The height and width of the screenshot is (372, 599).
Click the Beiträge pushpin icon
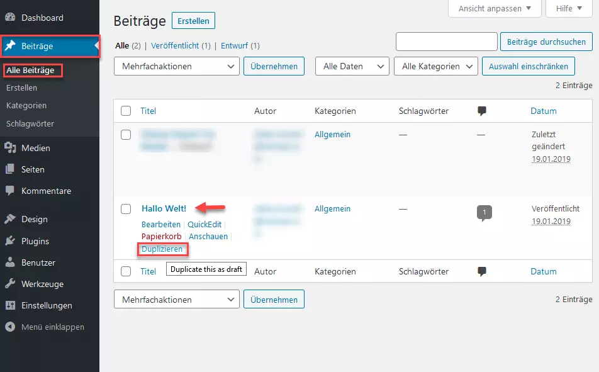coord(10,45)
